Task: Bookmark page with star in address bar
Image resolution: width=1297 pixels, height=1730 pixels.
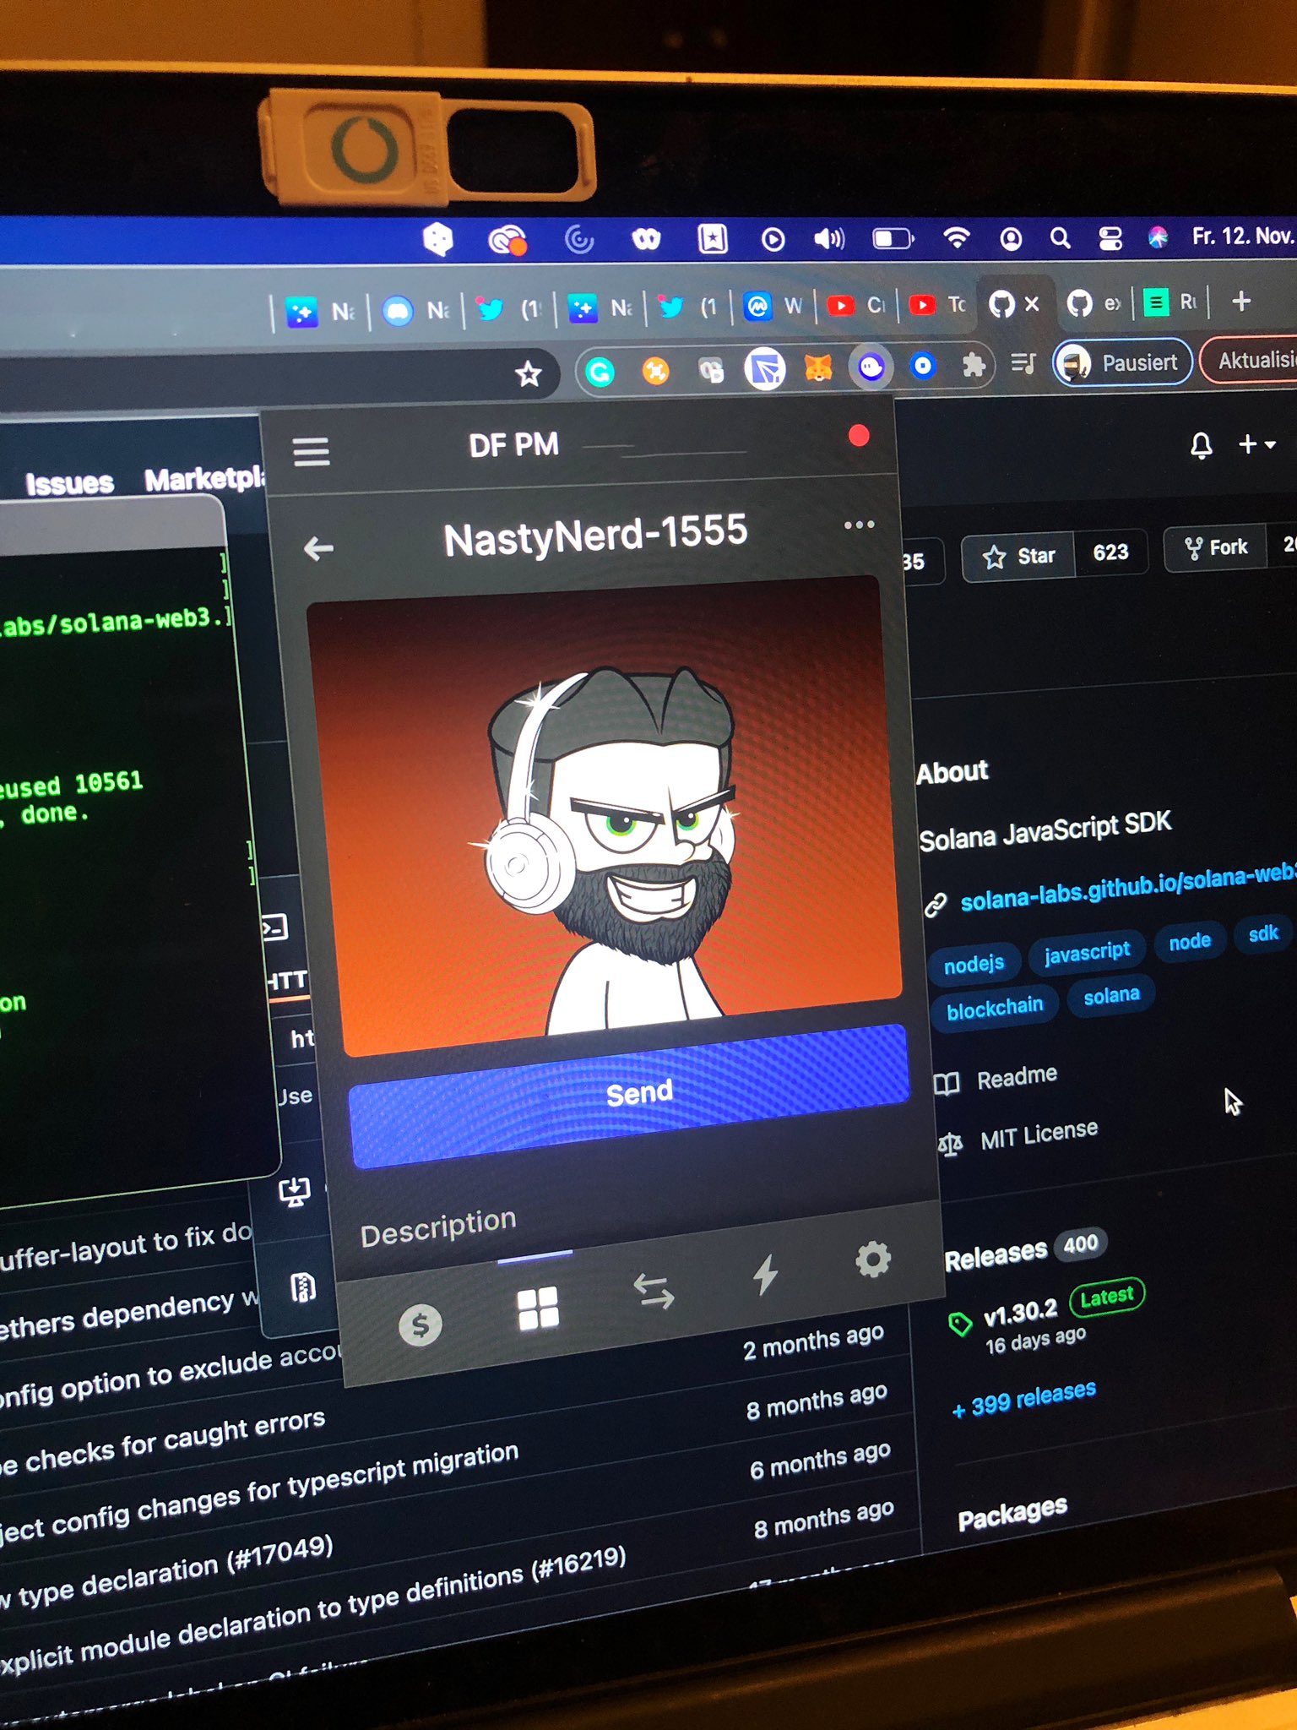Action: [x=529, y=373]
